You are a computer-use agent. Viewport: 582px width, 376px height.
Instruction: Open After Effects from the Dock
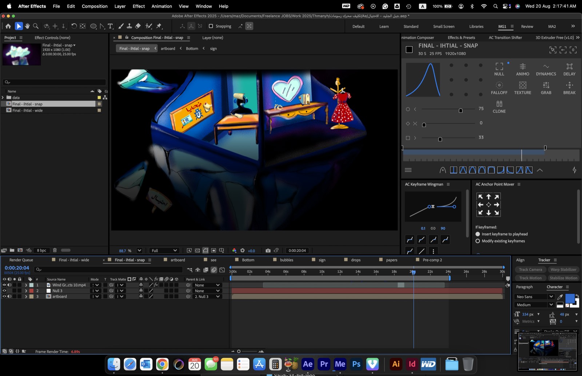click(308, 364)
